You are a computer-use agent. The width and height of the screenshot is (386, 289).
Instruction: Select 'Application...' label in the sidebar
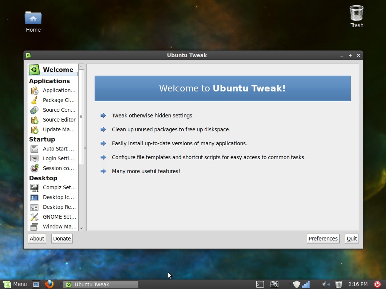59,90
